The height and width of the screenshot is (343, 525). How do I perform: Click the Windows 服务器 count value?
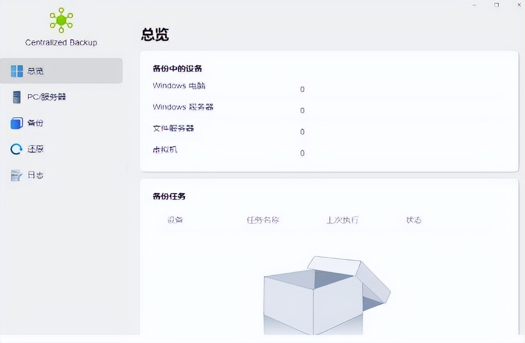point(302,110)
